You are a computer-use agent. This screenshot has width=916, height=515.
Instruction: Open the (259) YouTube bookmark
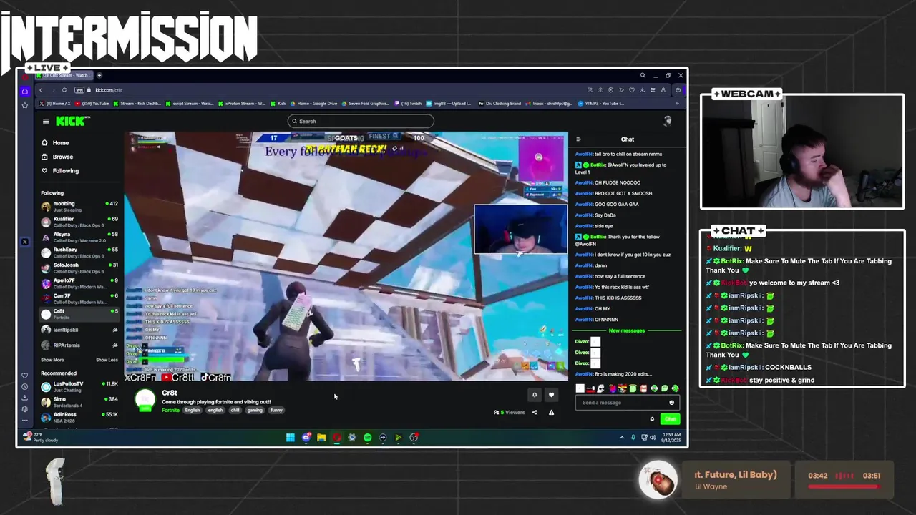[92, 104]
